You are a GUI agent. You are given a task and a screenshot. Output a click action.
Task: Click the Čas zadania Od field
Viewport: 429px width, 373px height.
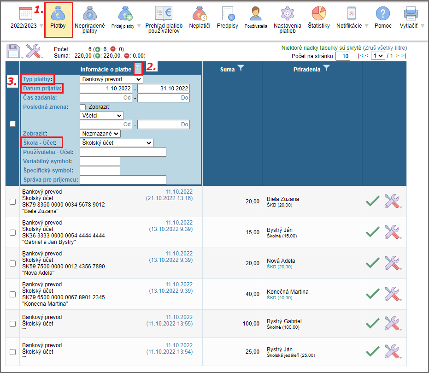(x=106, y=98)
